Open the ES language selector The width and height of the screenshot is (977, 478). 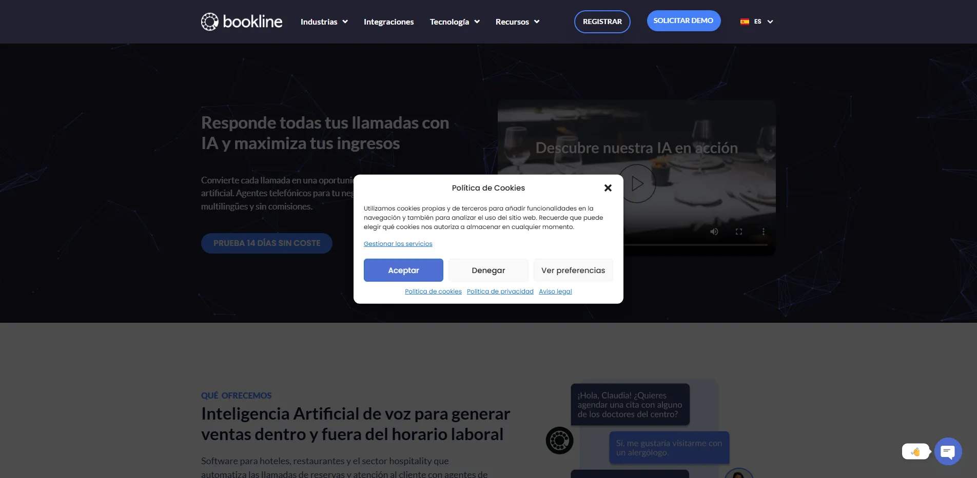point(757,22)
